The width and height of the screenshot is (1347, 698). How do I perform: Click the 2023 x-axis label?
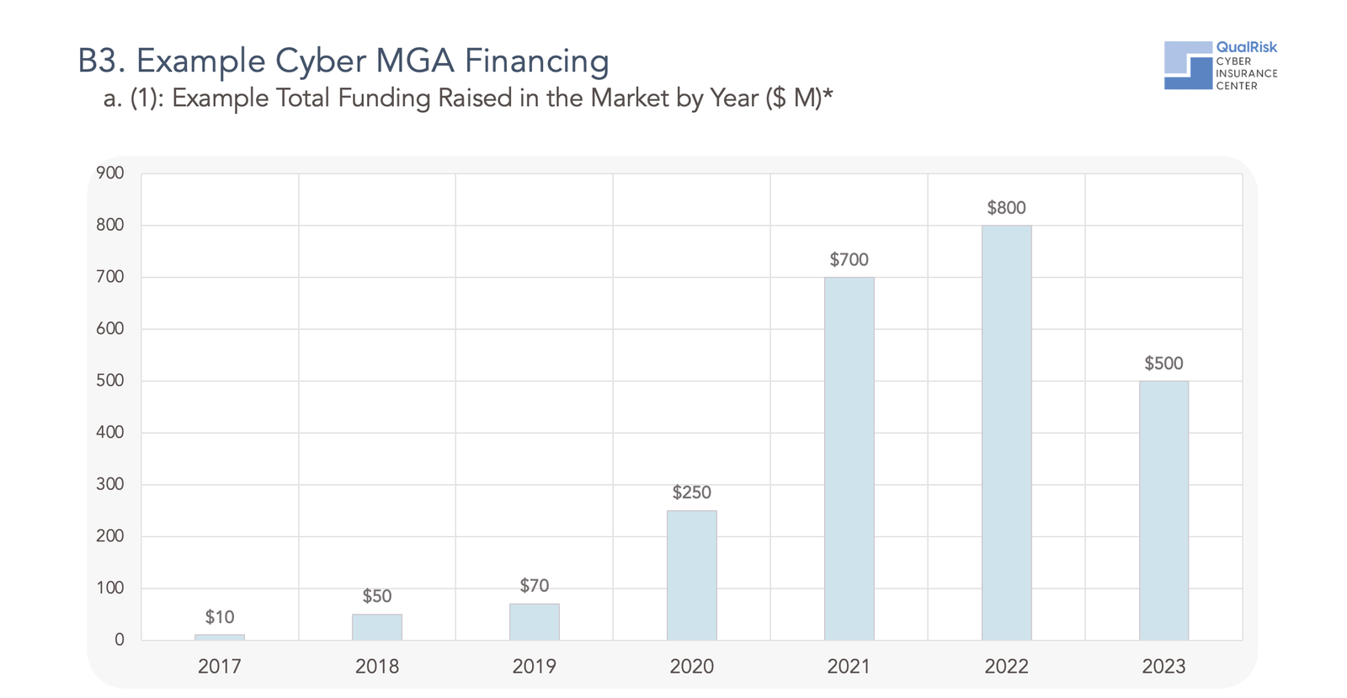click(x=1163, y=667)
